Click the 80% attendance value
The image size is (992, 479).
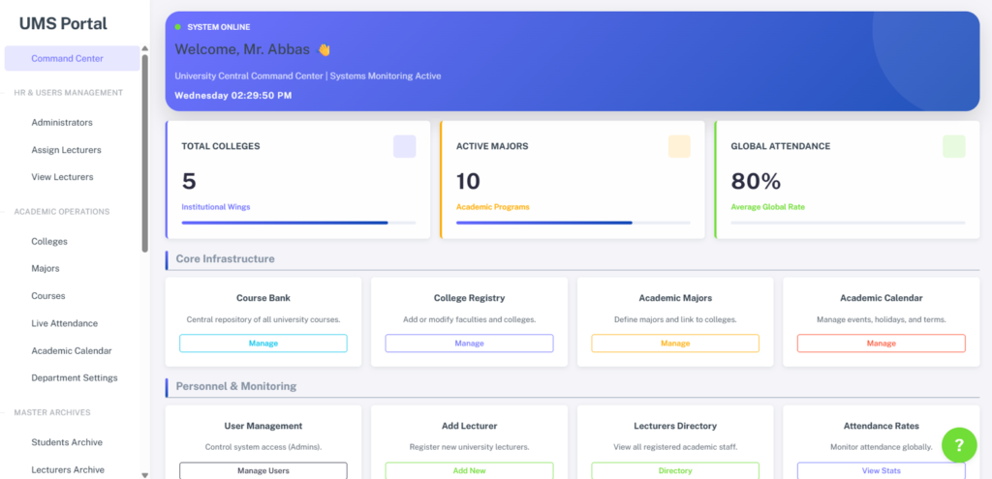pyautogui.click(x=756, y=182)
